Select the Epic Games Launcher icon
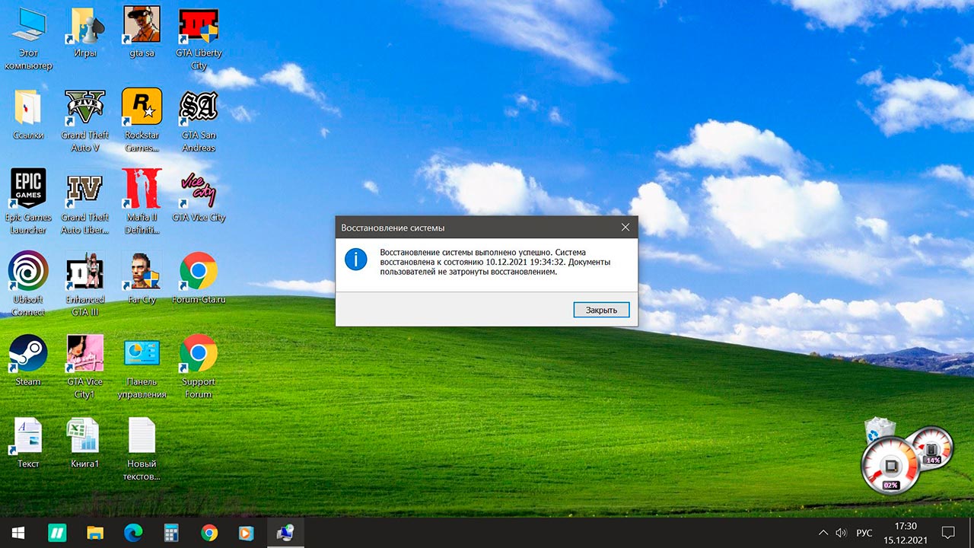Viewport: 974px width, 548px height. (28, 203)
